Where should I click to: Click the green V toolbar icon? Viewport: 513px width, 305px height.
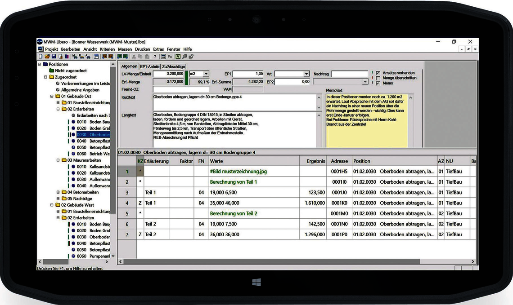[178, 57]
